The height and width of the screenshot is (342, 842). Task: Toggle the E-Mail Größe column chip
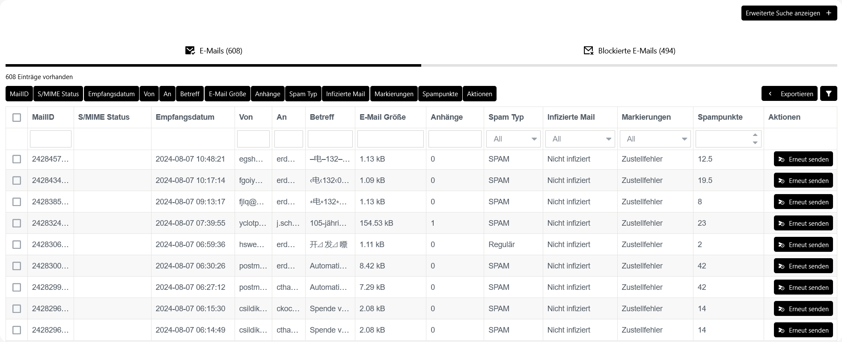point(227,94)
